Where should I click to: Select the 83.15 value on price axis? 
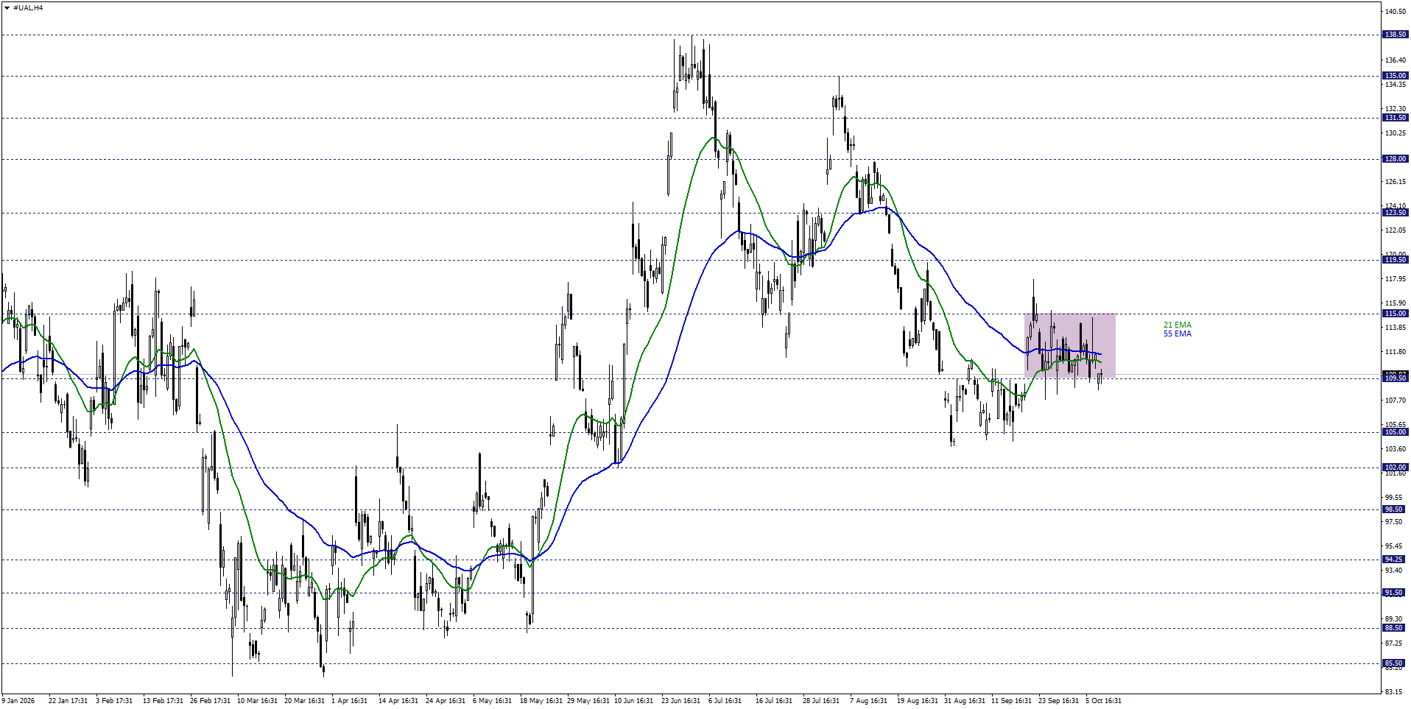[x=1394, y=692]
